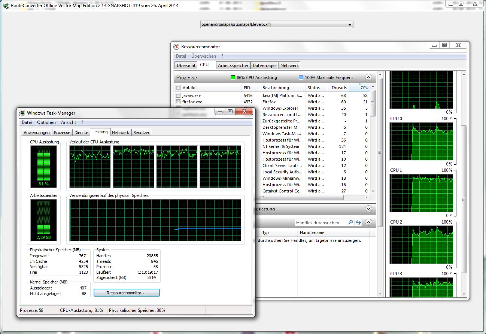Viewport: 486px width, 334px height.
Task: Click the RouteConverter app icon in title bar
Action: tap(6, 6)
